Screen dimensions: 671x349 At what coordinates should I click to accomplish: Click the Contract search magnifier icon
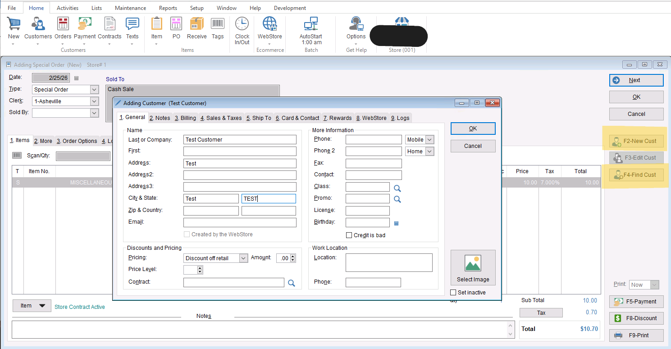point(292,283)
